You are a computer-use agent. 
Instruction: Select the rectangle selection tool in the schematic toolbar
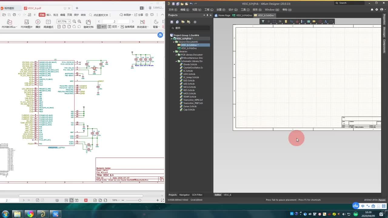tap(274, 21)
